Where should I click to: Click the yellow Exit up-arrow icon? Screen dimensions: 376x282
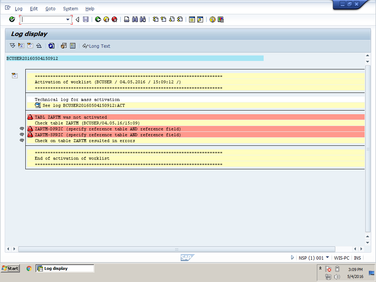tap(106, 19)
